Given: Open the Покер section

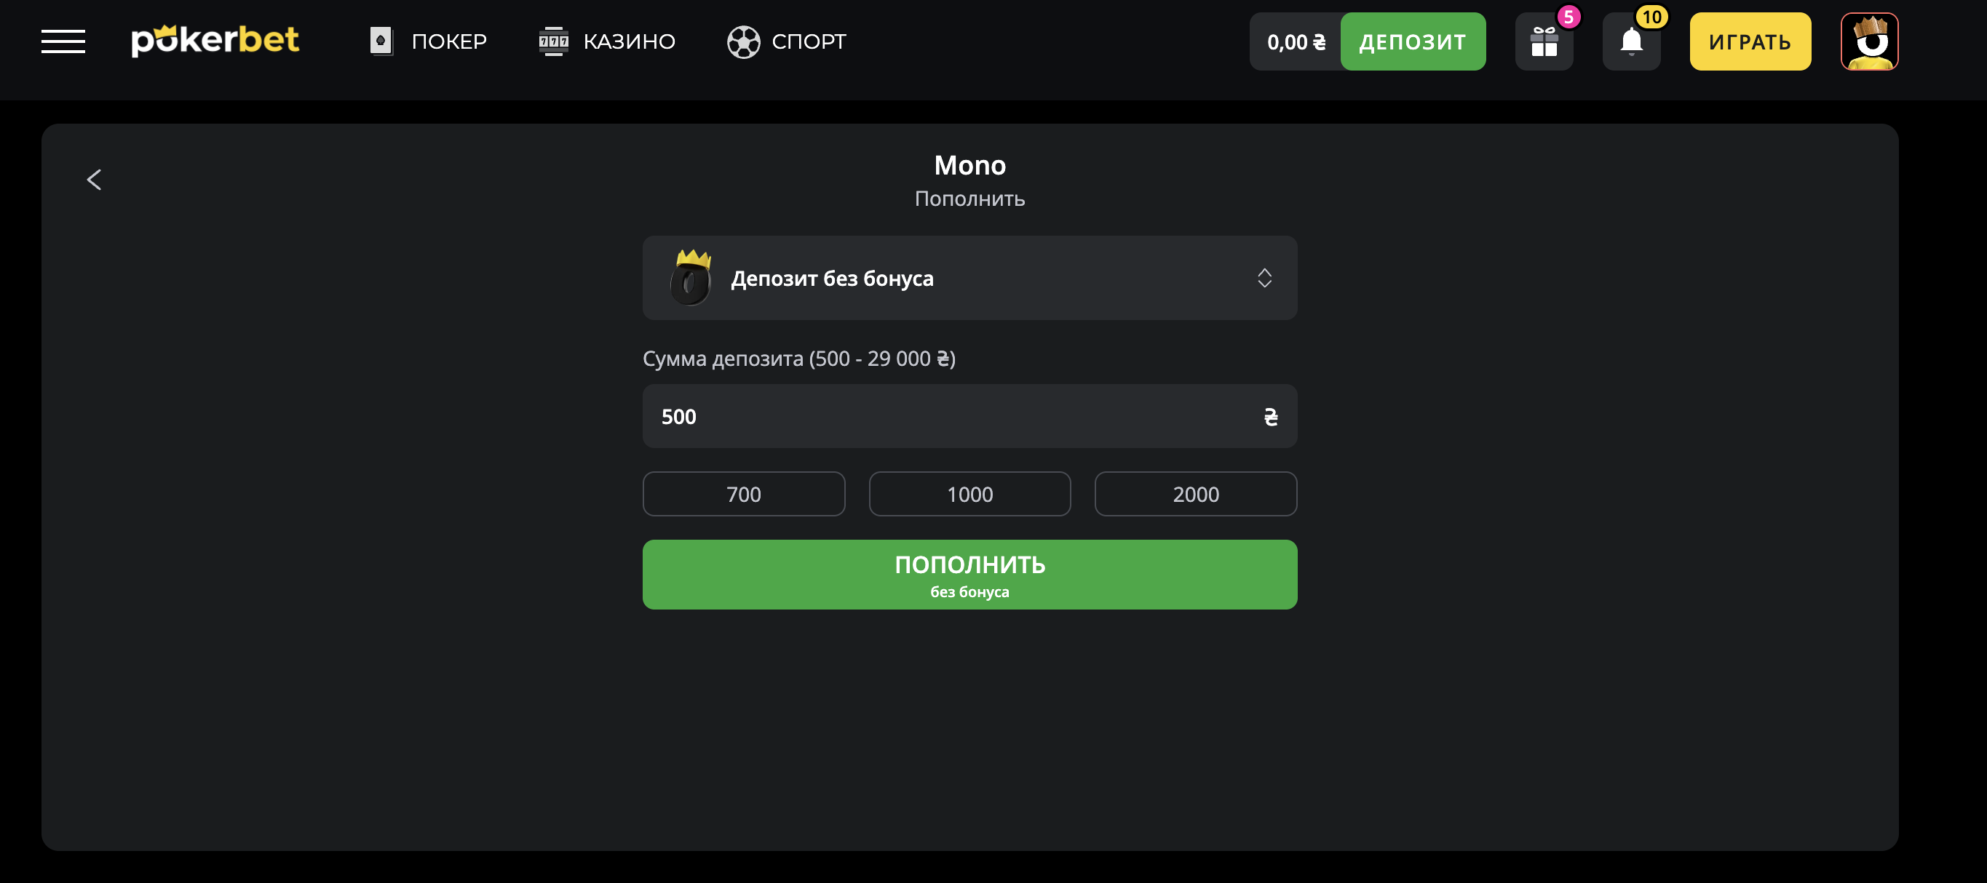Looking at the screenshot, I should pos(428,41).
